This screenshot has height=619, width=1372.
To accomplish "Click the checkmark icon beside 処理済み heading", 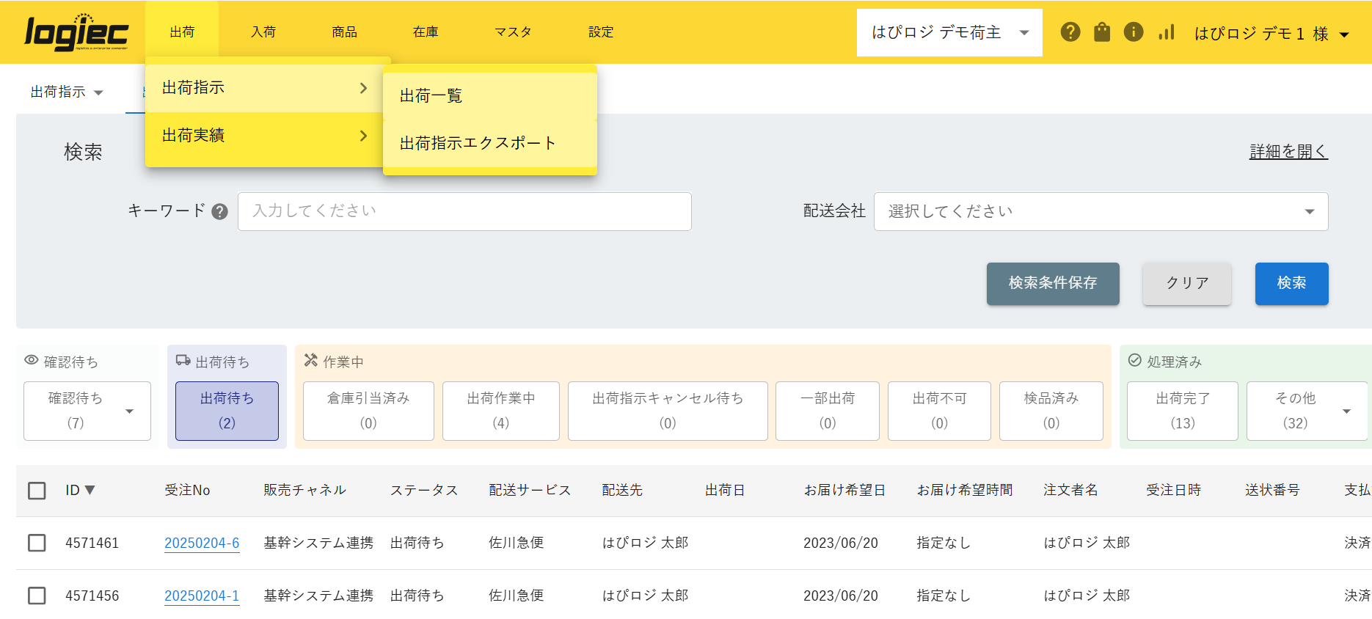I will click(x=1135, y=360).
